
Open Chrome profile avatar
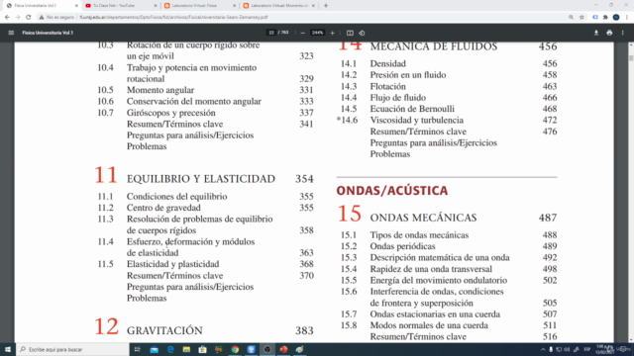[x=616, y=17]
